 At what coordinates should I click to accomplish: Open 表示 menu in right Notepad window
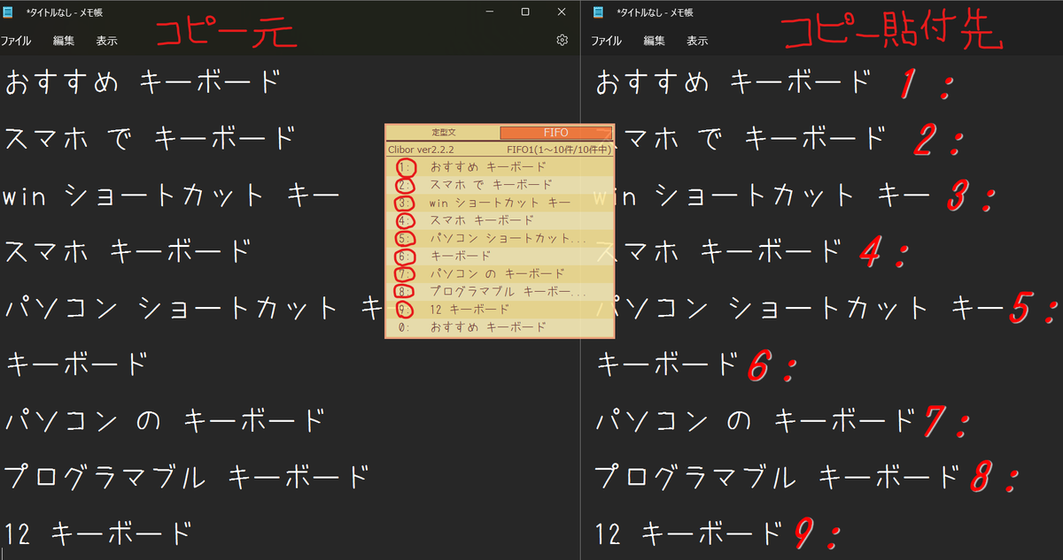click(697, 41)
